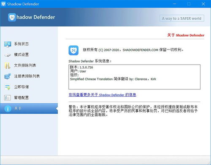This screenshot has height=165, width=211.
Task: Click the 警告 copyright warning paragraph
Action: [x=133, y=111]
